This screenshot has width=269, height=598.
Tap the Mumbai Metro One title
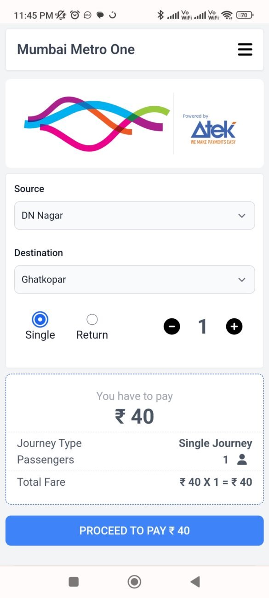point(75,49)
